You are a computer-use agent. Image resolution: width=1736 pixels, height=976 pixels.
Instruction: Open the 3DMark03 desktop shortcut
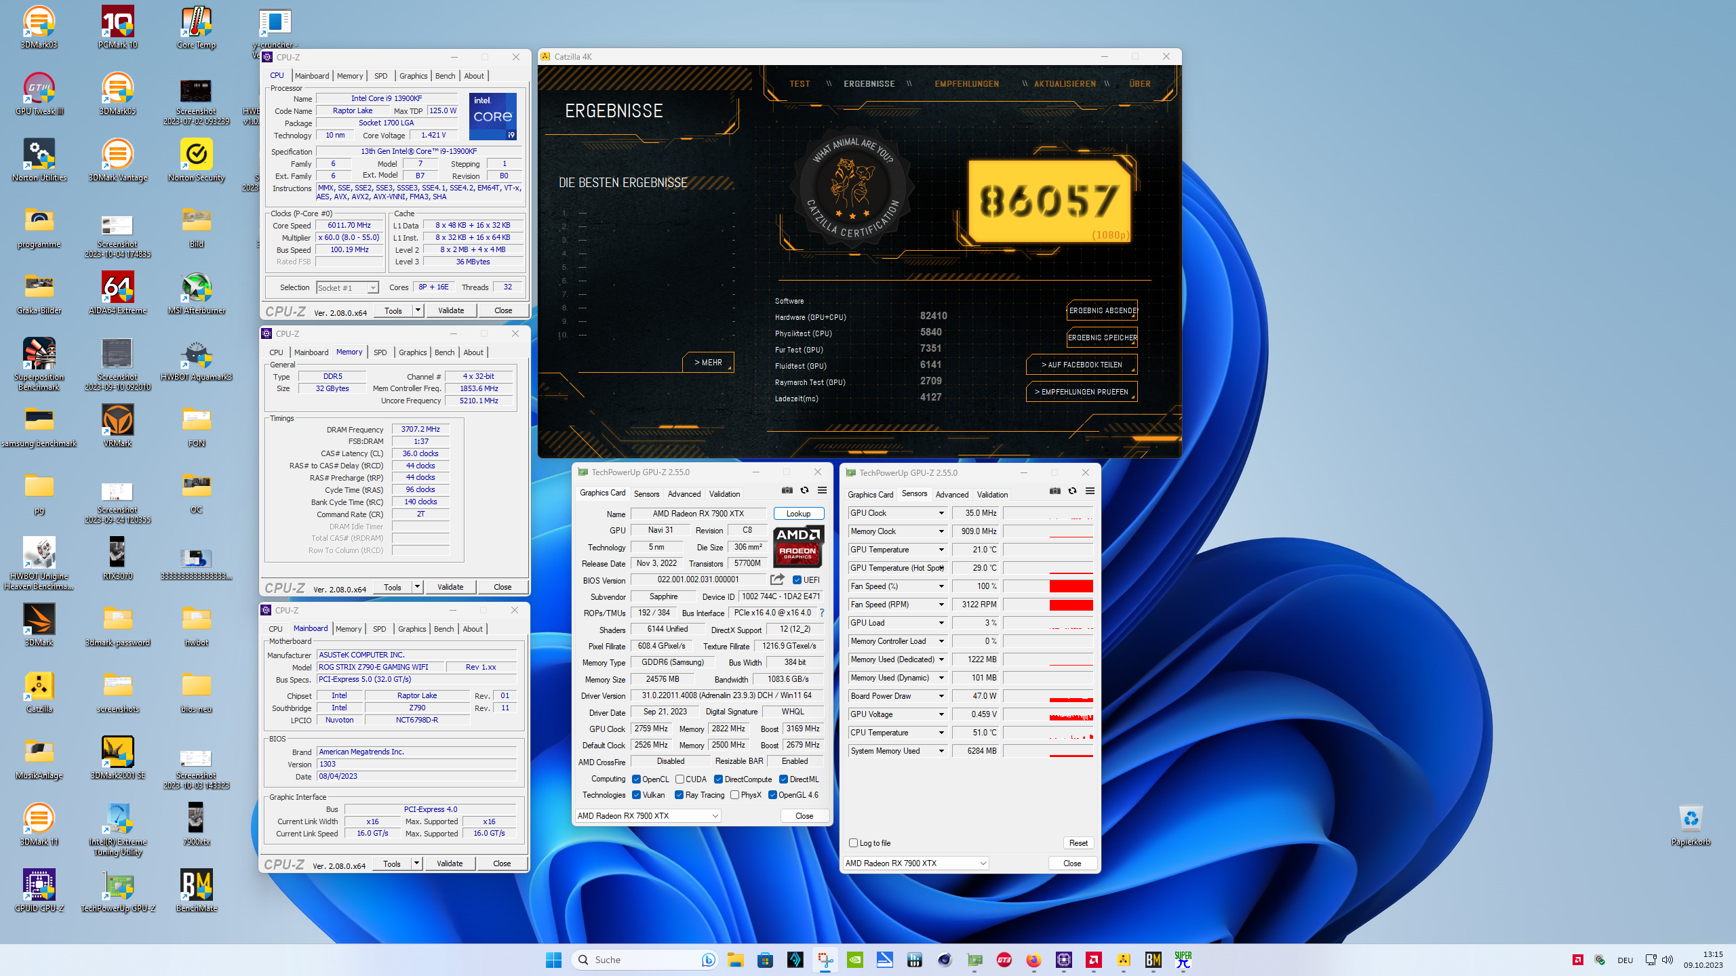pyautogui.click(x=39, y=27)
